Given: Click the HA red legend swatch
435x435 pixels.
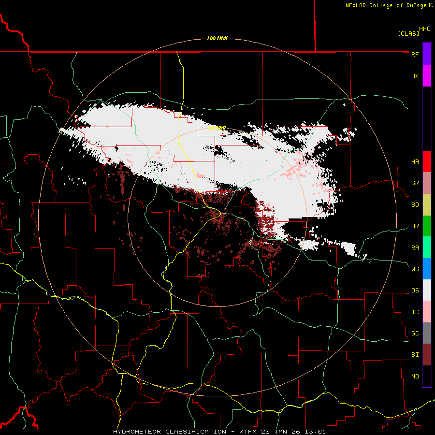Looking at the screenshot, I should [427, 161].
